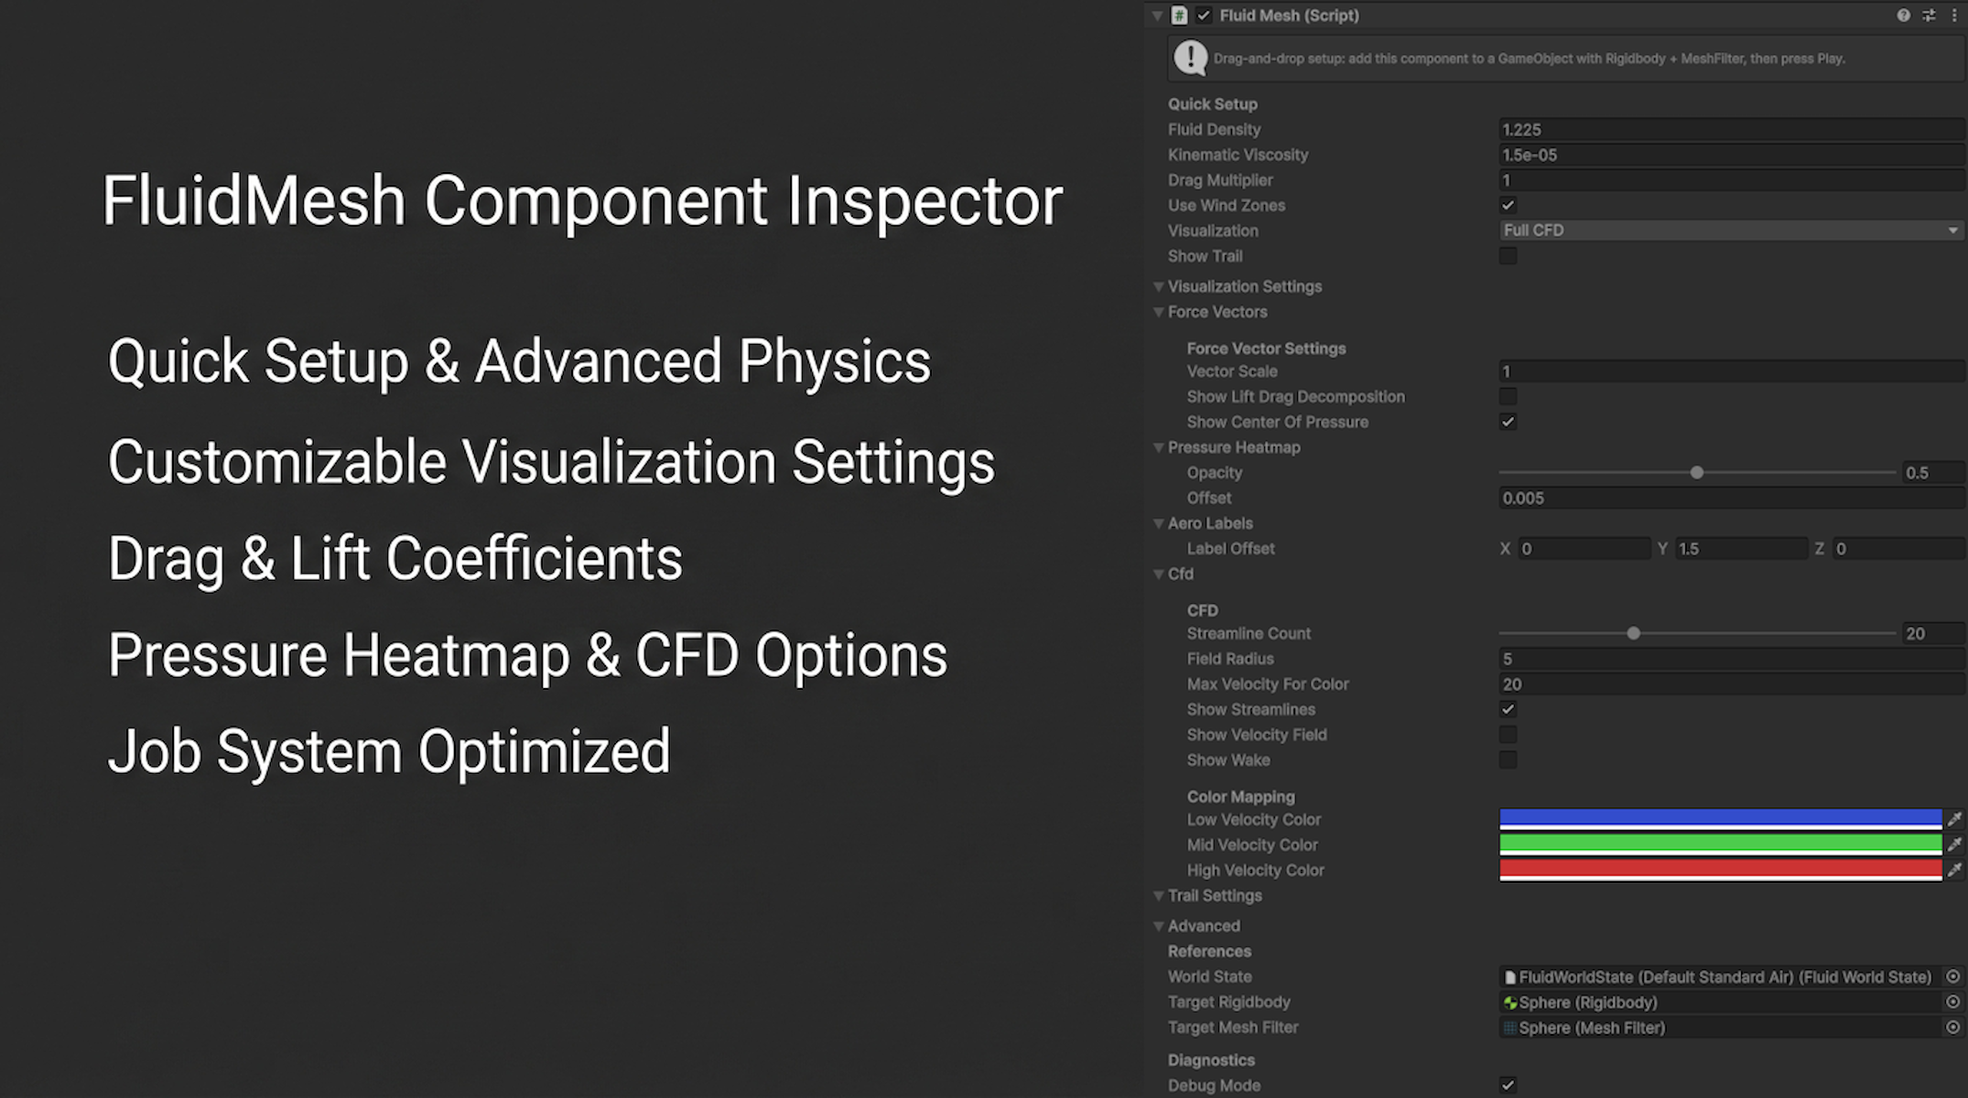The image size is (1968, 1098).
Task: Collapse the Trail Settings foldout
Action: click(1159, 896)
